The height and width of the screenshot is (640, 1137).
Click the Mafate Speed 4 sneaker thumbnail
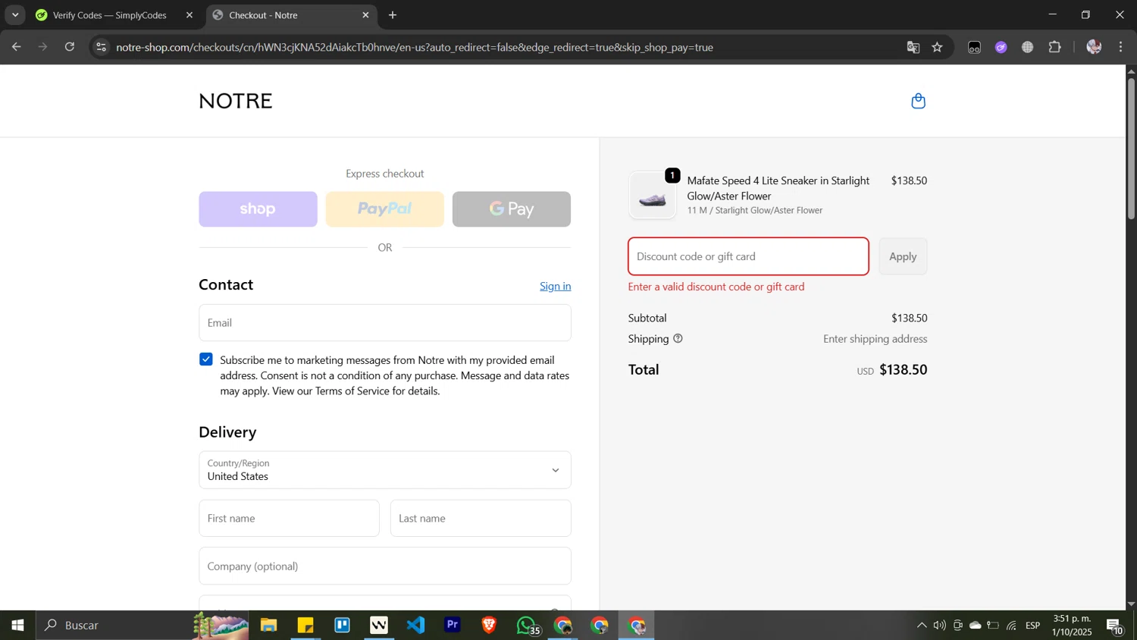coord(653,196)
